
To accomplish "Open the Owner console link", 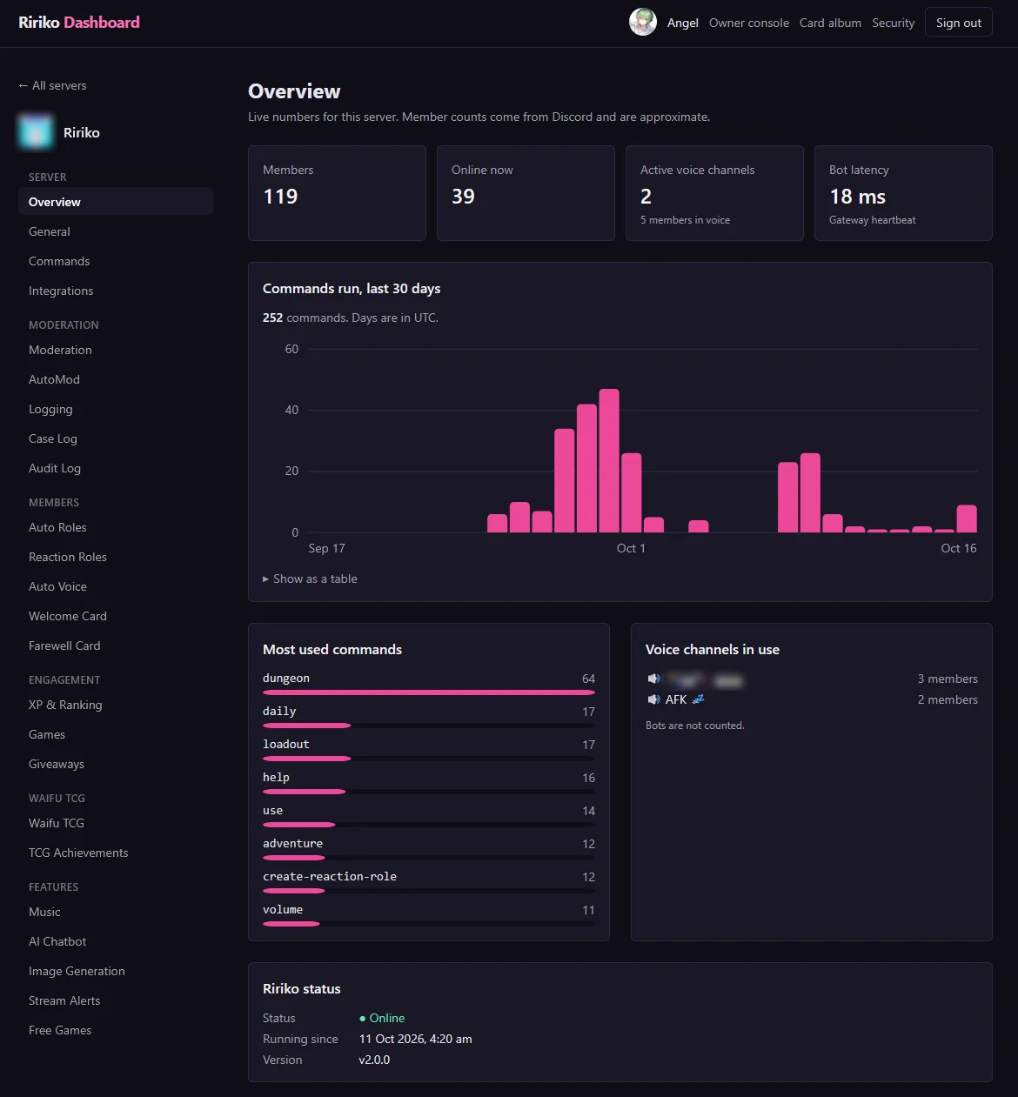I will click(x=749, y=23).
